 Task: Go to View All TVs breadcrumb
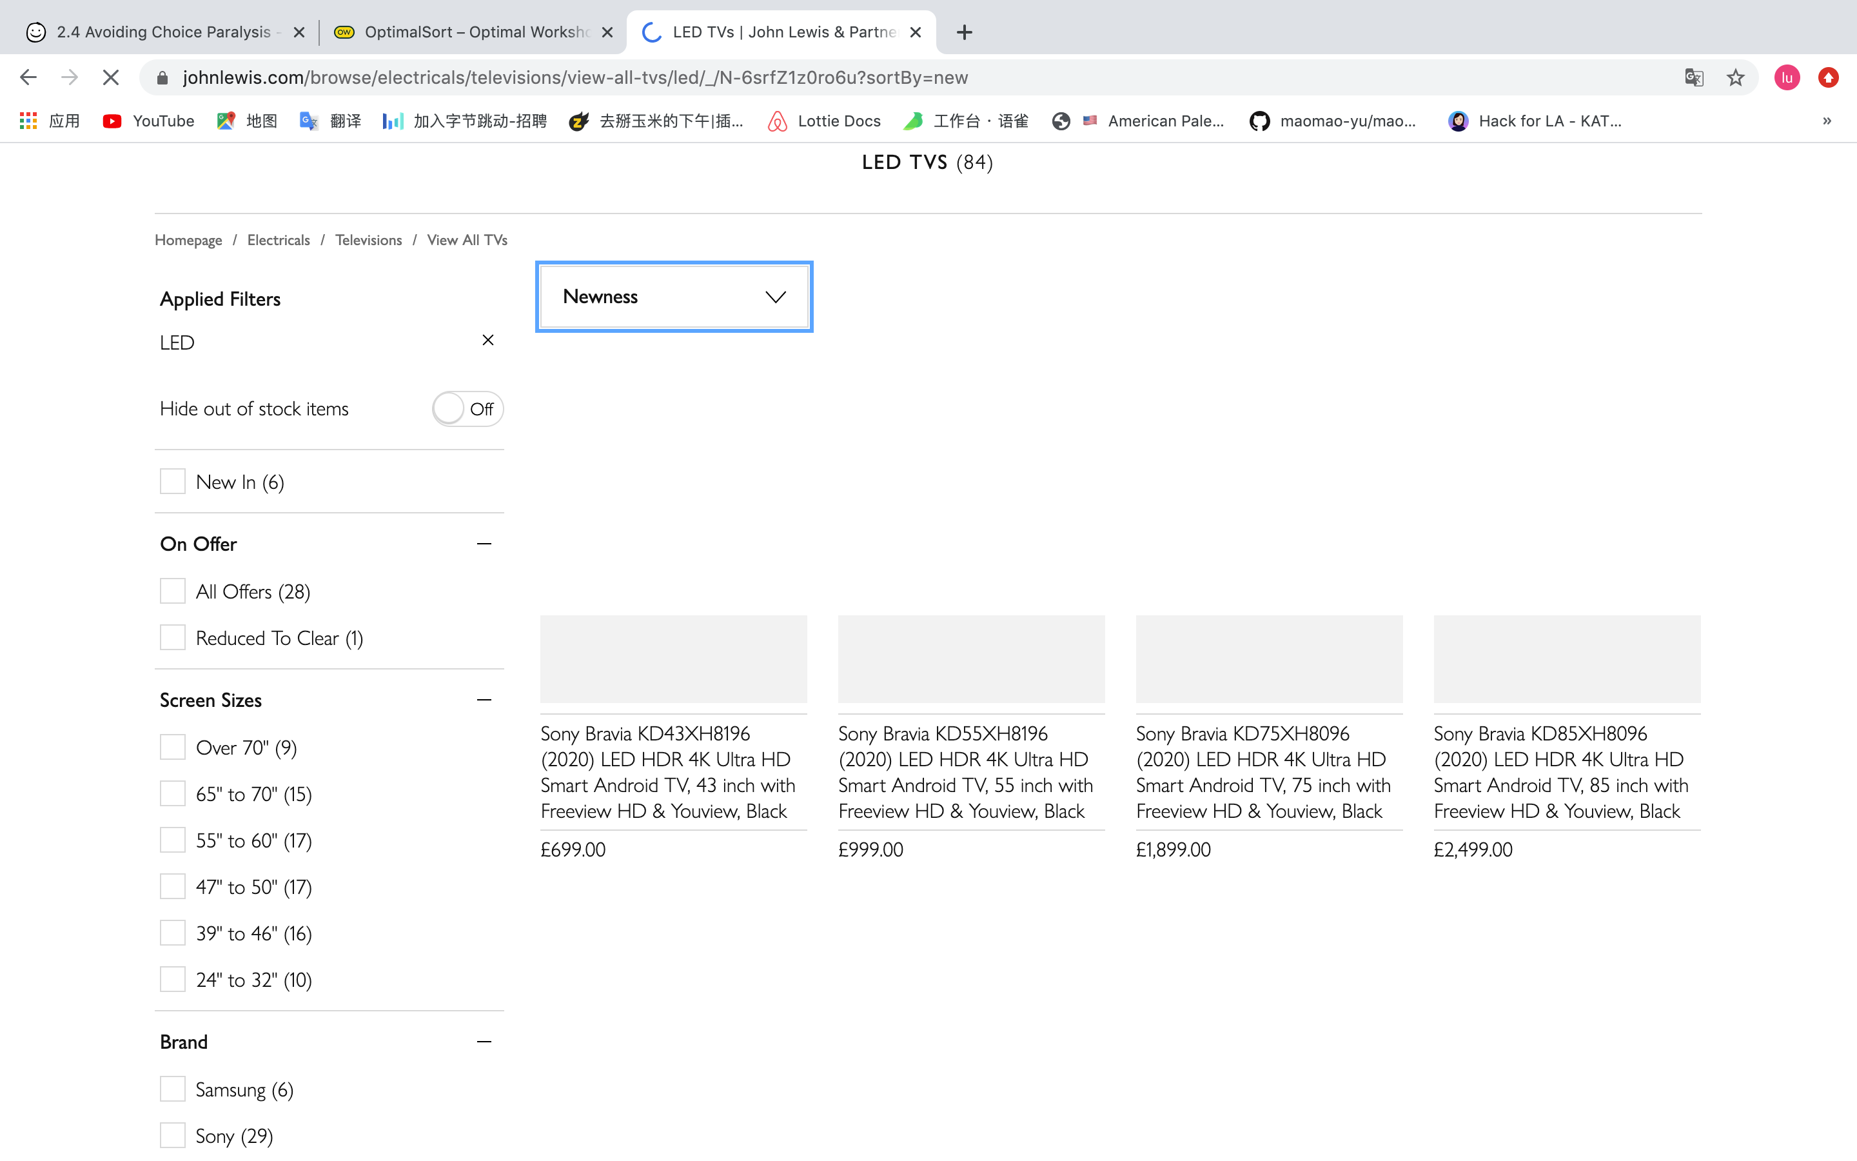point(467,241)
